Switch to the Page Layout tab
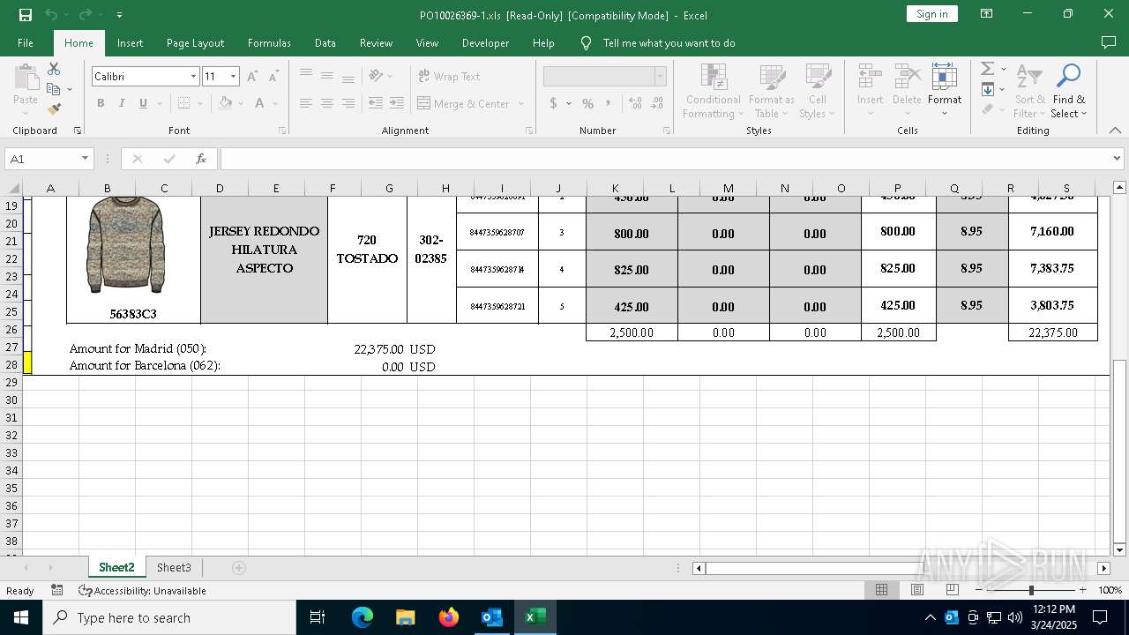 (195, 42)
